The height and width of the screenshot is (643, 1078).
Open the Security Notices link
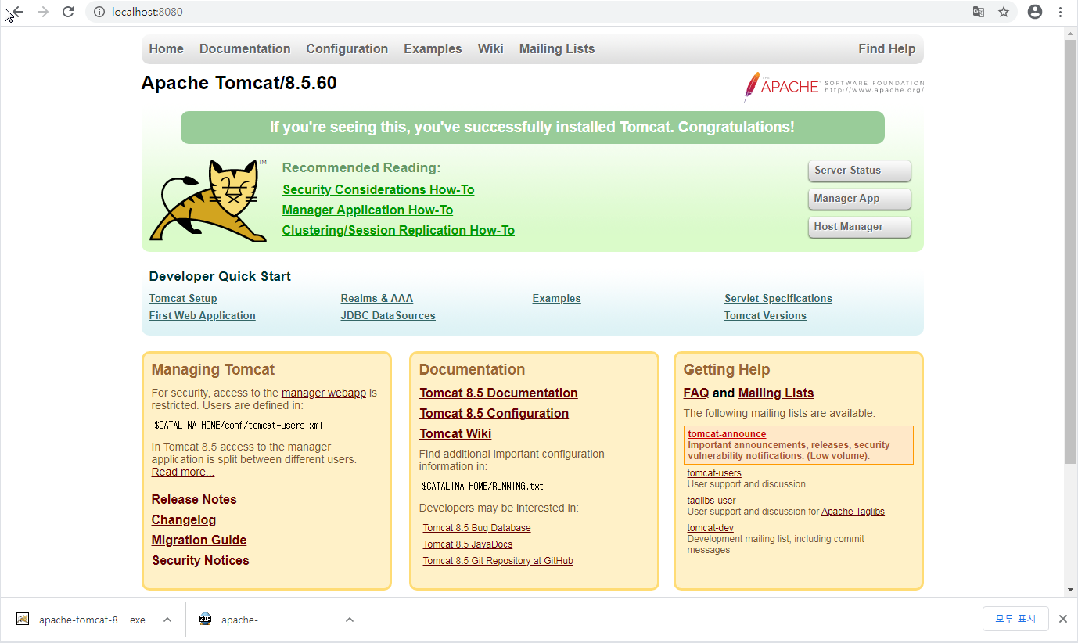click(x=200, y=560)
